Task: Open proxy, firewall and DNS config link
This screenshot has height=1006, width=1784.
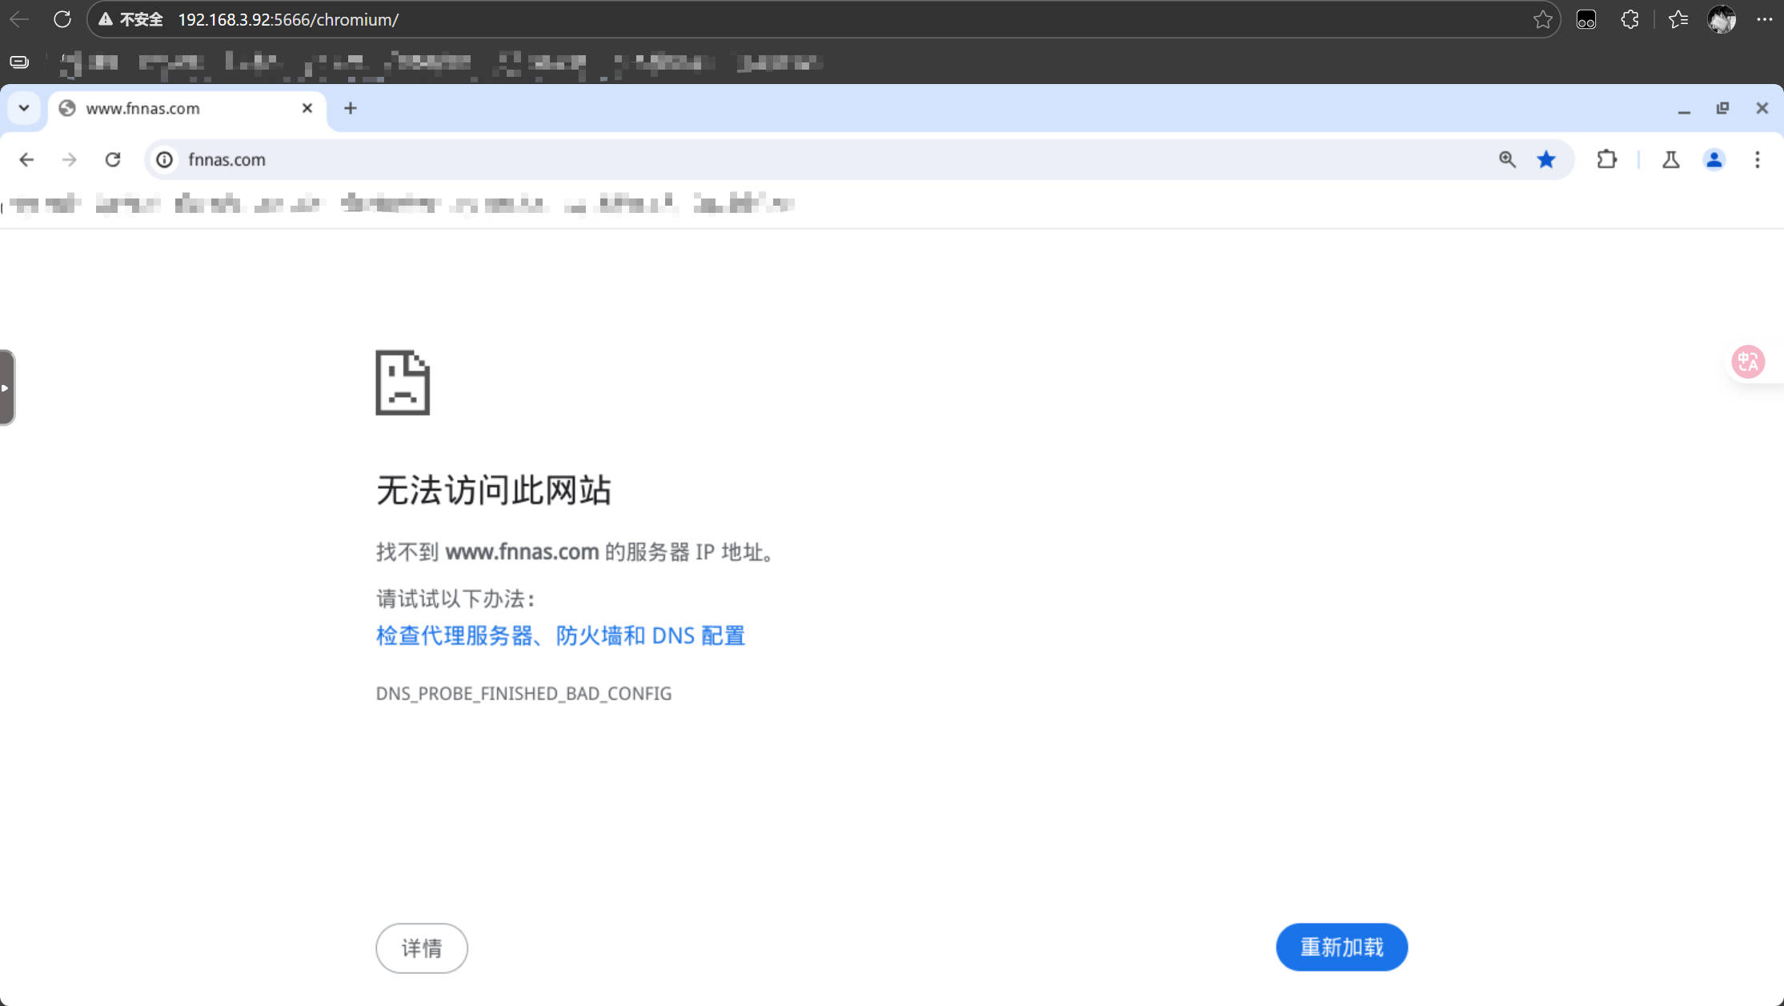Action: [x=560, y=635]
